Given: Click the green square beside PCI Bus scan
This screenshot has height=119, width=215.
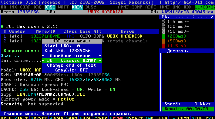Looking at the screenshot, I should 2,26.
